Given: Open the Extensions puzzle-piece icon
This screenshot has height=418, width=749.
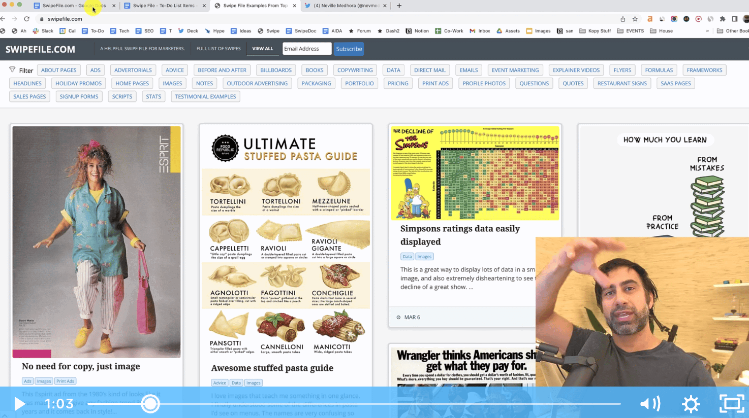Looking at the screenshot, I should pyautogui.click(x=723, y=19).
